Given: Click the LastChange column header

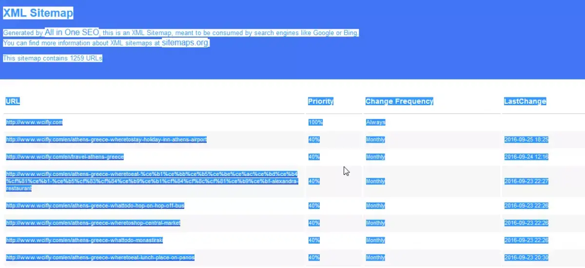Looking at the screenshot, I should point(525,101).
